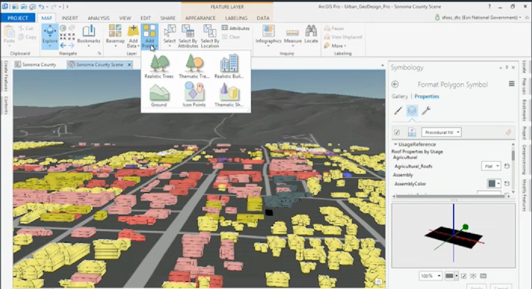Click the Add Data button
Image resolution: width=532 pixels, height=289 pixels.
[x=133, y=35]
